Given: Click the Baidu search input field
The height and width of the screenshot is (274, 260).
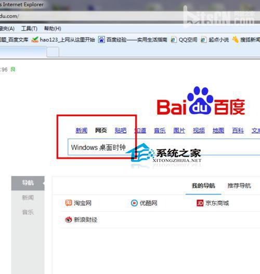Looking at the screenshot, I should click(x=164, y=147).
